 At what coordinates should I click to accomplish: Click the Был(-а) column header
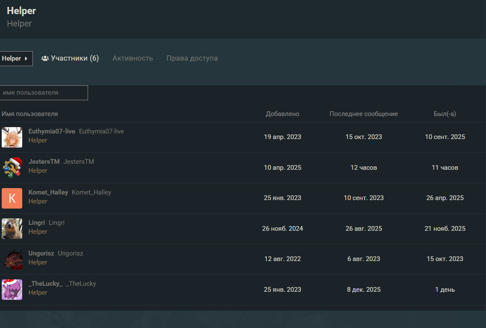445,114
